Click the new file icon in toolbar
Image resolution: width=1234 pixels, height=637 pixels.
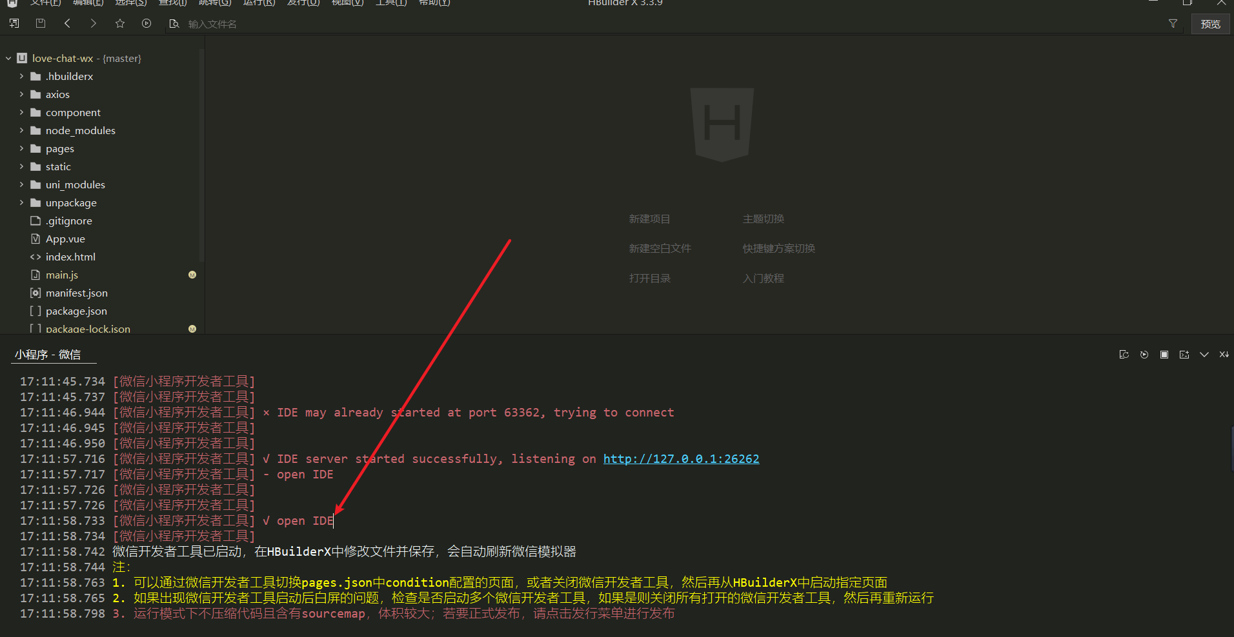tap(14, 23)
